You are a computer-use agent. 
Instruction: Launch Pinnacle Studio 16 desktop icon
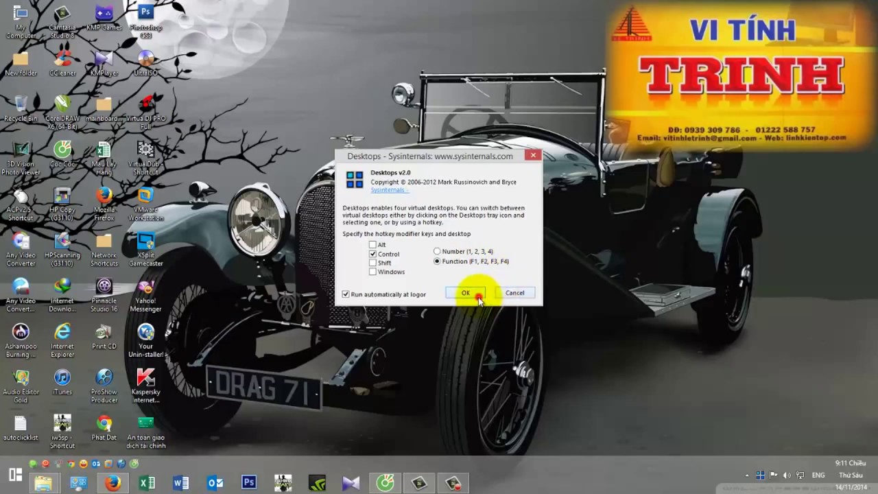[x=104, y=294]
